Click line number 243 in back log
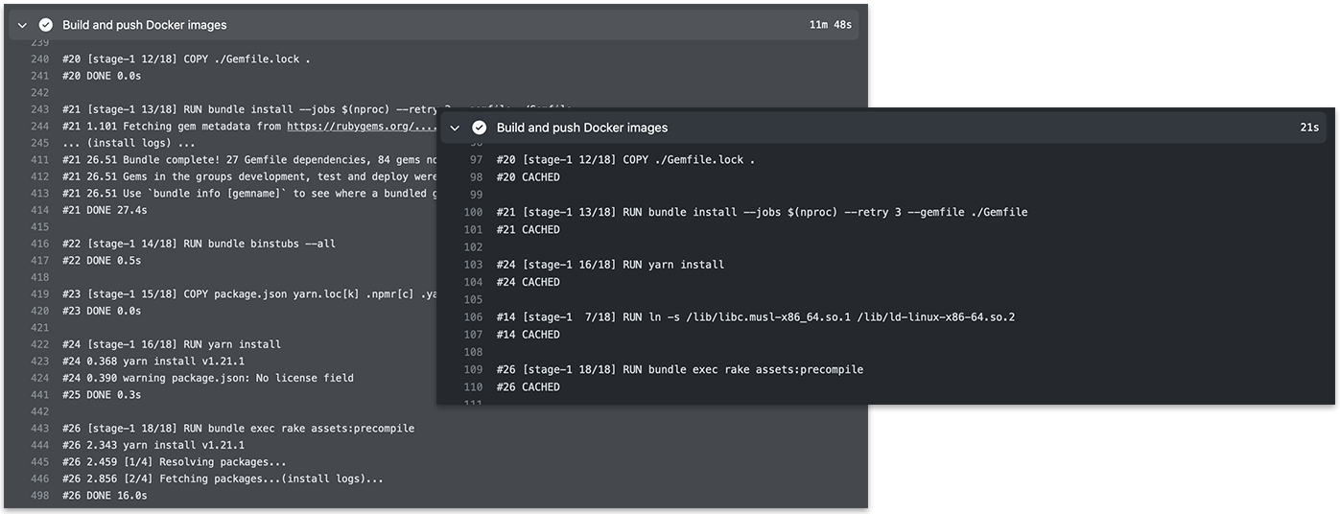This screenshot has height=514, width=1340. pyautogui.click(x=38, y=109)
